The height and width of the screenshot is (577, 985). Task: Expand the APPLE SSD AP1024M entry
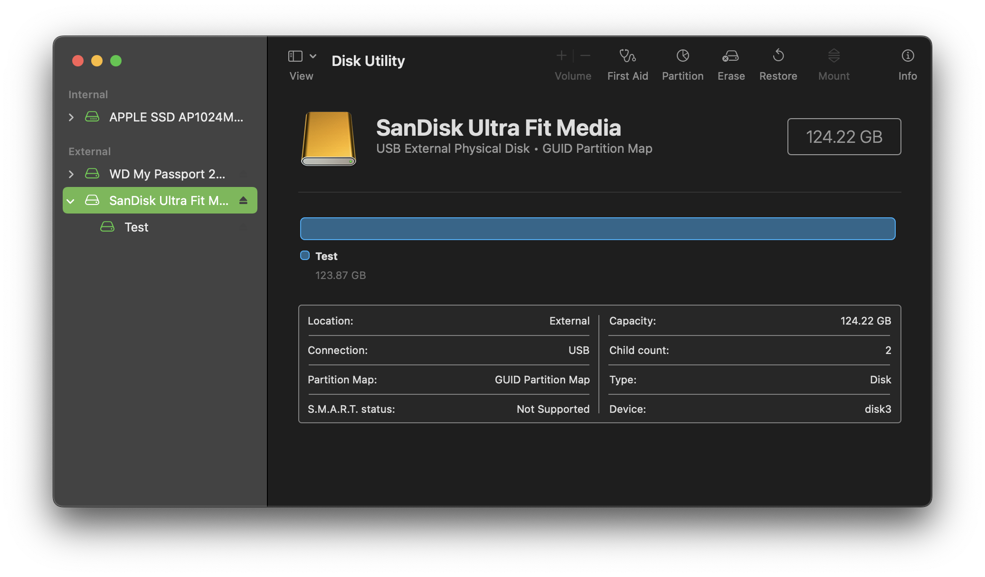point(71,117)
